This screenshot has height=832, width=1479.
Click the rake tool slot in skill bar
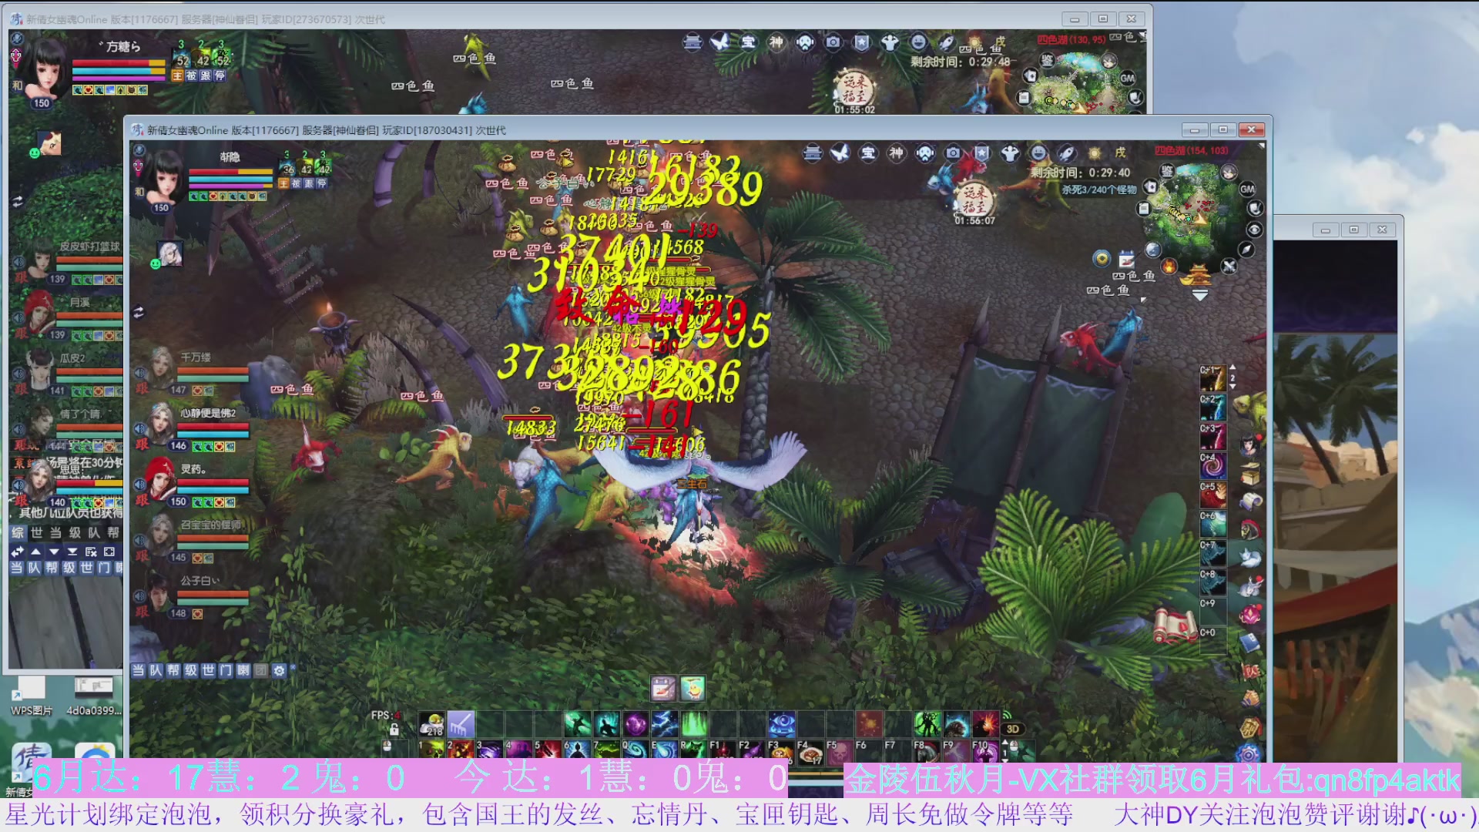pyautogui.click(x=461, y=724)
